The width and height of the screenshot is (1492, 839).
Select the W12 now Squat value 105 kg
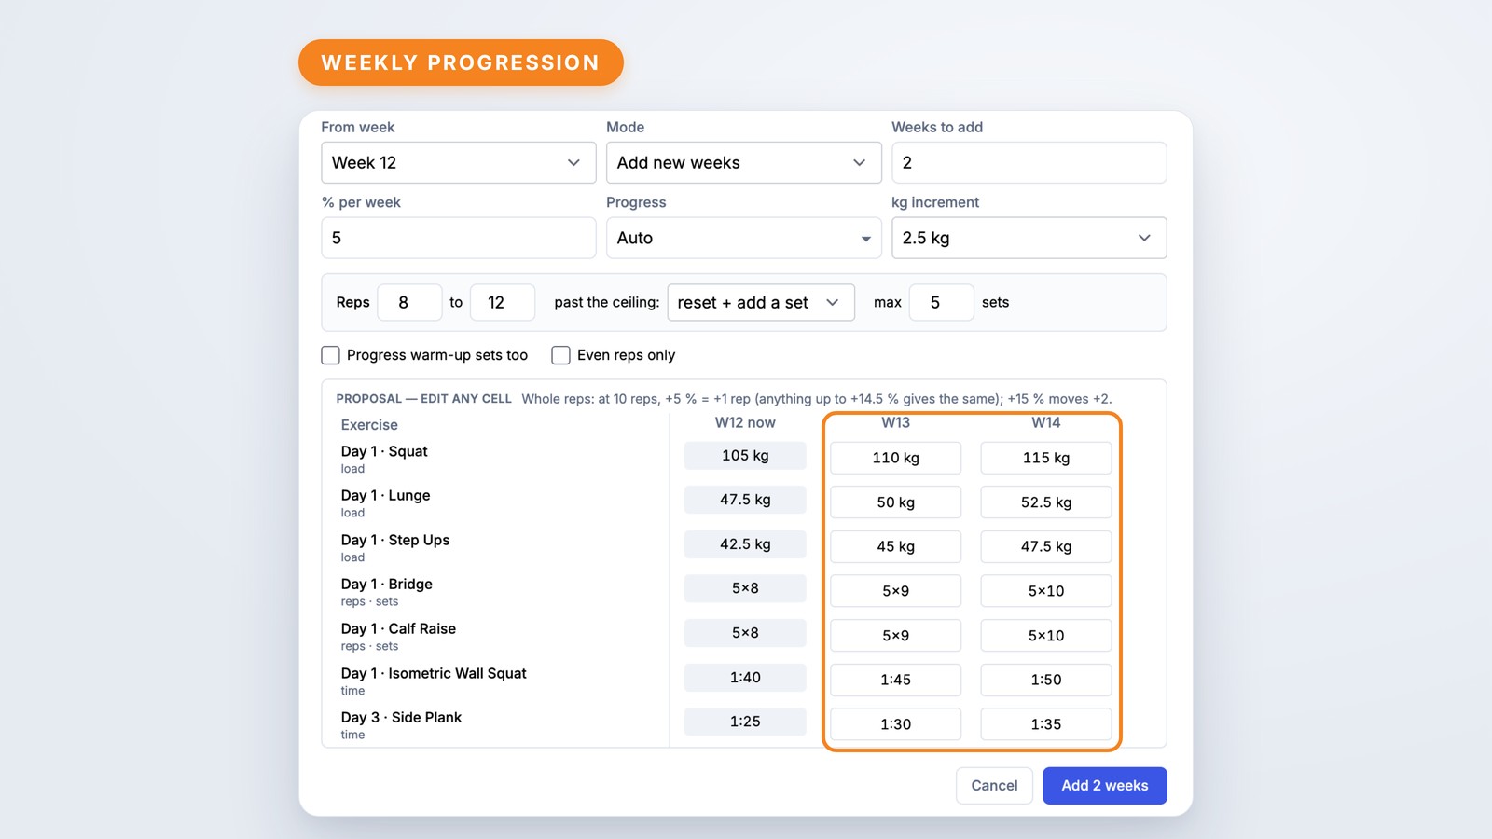[x=745, y=456]
